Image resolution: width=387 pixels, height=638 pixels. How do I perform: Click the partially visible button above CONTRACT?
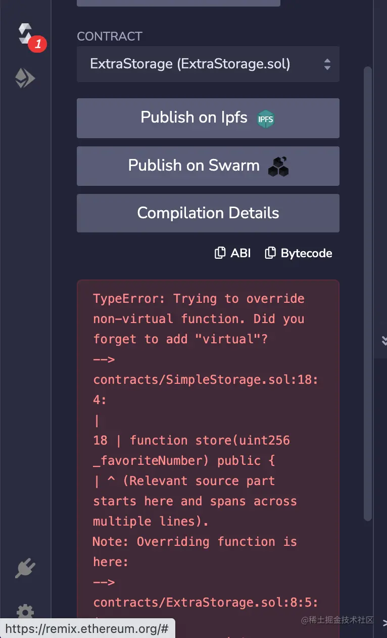point(178,3)
